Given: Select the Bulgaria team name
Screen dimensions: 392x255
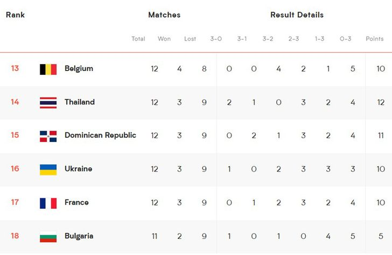Looking at the screenshot, I should coord(79,236).
